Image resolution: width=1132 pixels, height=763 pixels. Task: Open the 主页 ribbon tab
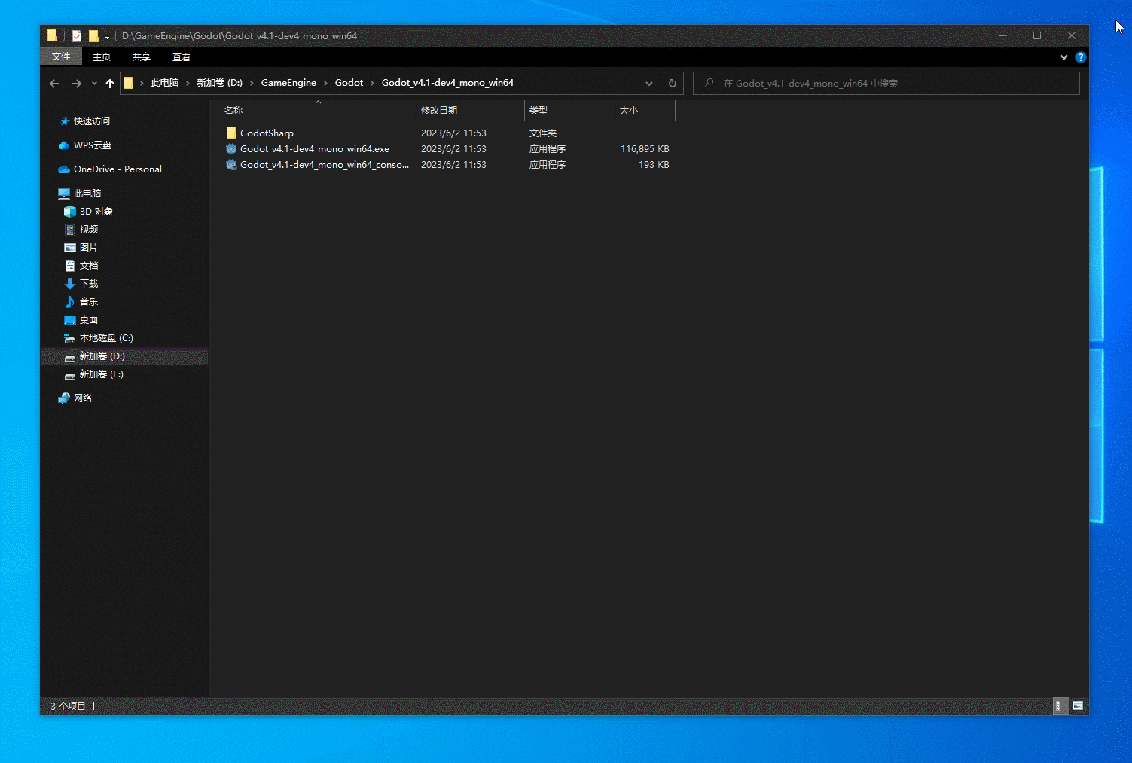pos(102,56)
